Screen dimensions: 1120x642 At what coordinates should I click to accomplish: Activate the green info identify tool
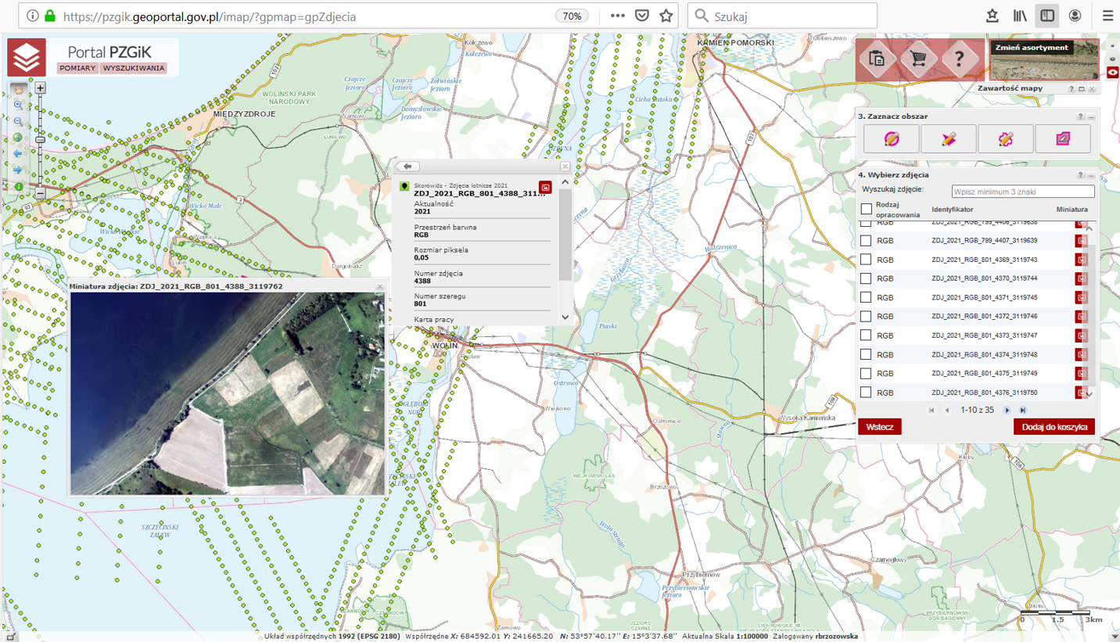pos(18,187)
